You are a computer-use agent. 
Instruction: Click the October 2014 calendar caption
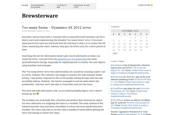tap(130, 31)
